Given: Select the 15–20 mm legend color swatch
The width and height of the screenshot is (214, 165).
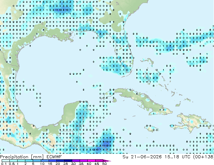Looking at the screenshot, I should pos(52,161).
